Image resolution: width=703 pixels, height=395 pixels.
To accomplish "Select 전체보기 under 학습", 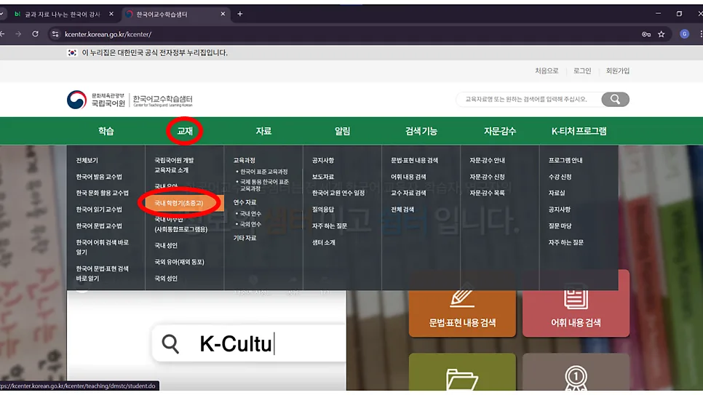I will (x=87, y=160).
